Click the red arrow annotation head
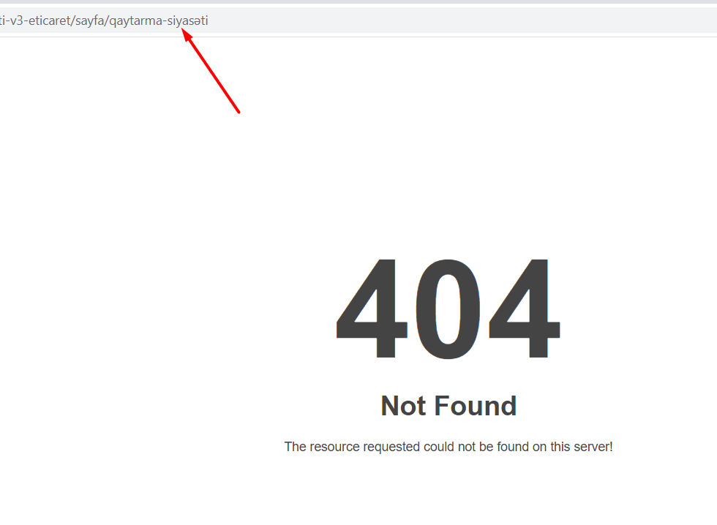Viewport: 717px width, 525px height. pyautogui.click(x=187, y=34)
